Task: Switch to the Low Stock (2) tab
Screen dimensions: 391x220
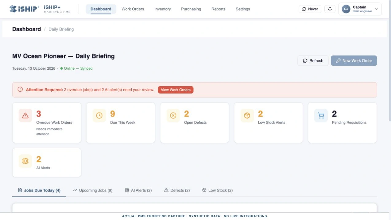Action: [x=218, y=191]
